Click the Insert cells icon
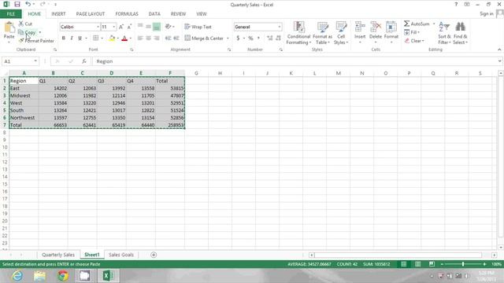The image size is (504, 283). pos(360,27)
